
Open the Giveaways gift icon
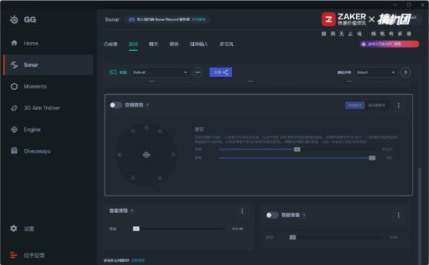[14, 151]
